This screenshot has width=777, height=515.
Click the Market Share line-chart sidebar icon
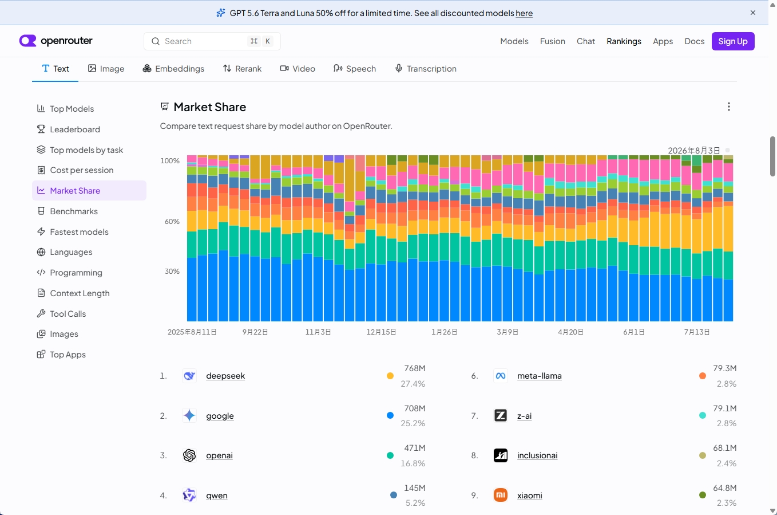[41, 190]
